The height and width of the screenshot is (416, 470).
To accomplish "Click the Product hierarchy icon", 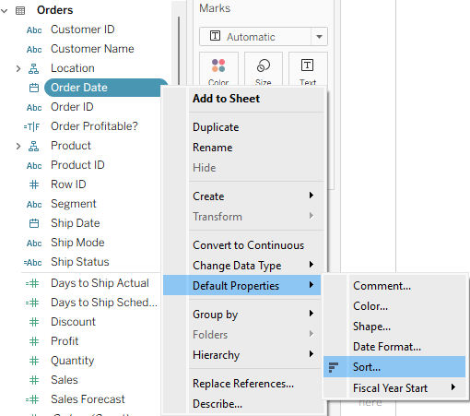I will [x=34, y=146].
